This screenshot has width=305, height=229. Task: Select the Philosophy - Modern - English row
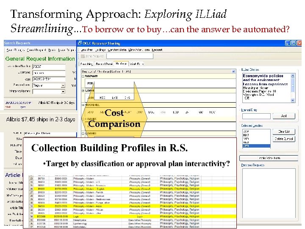133,189
